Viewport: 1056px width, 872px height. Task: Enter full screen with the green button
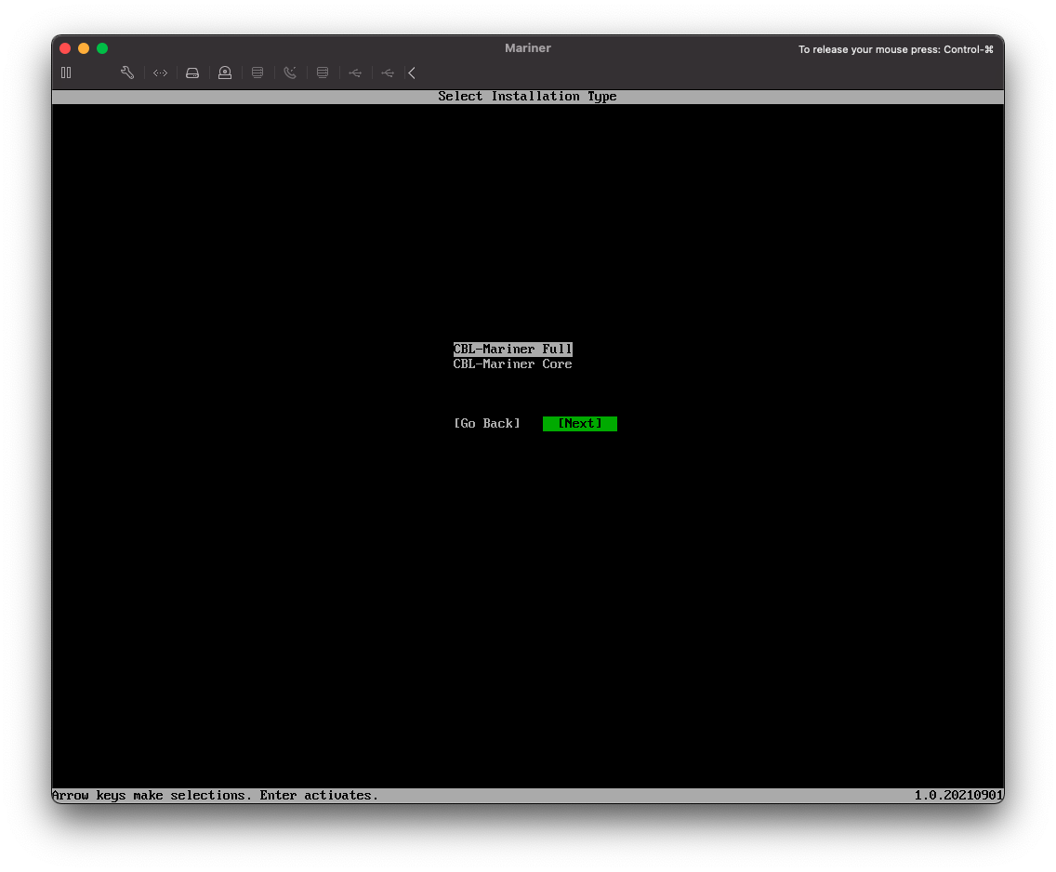pyautogui.click(x=102, y=48)
